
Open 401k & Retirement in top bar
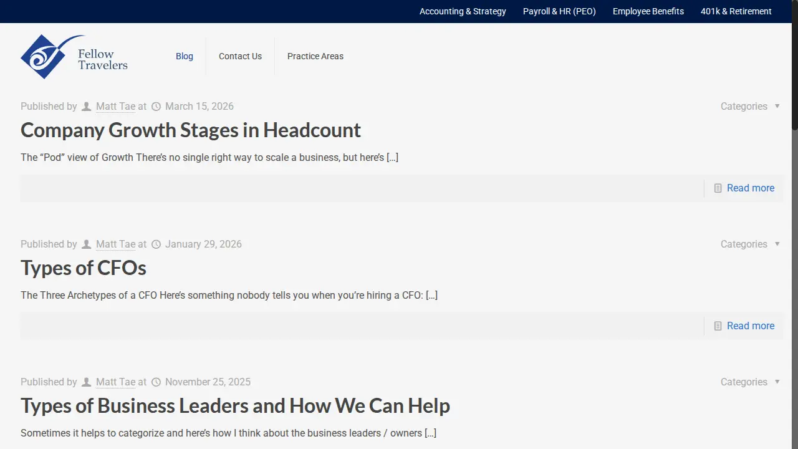[736, 11]
